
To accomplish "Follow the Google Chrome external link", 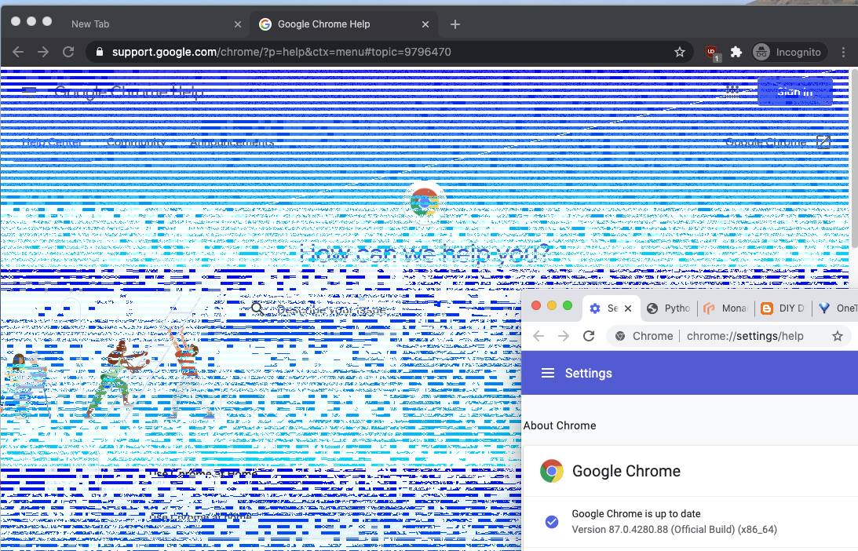I will coord(778,142).
